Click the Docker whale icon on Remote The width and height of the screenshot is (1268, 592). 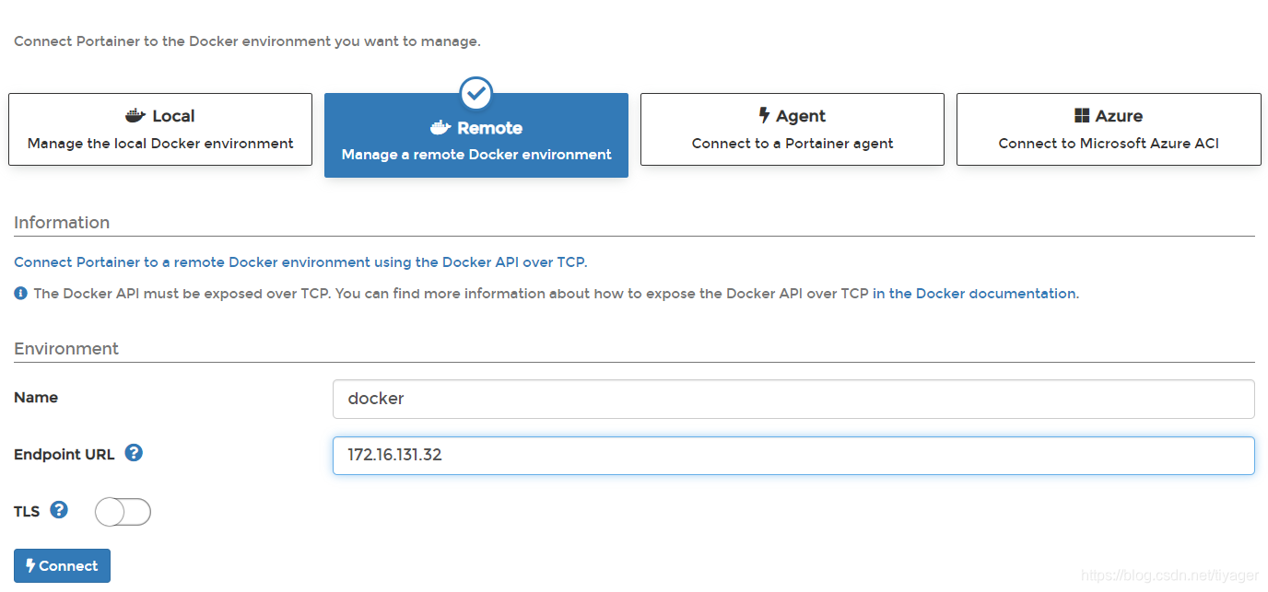[440, 128]
